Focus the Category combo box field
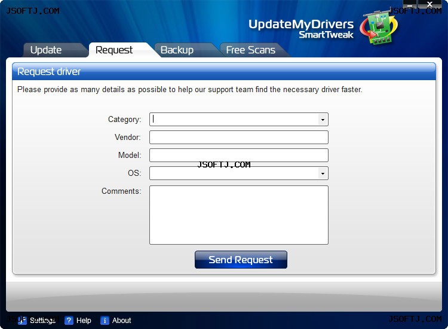 (238, 119)
